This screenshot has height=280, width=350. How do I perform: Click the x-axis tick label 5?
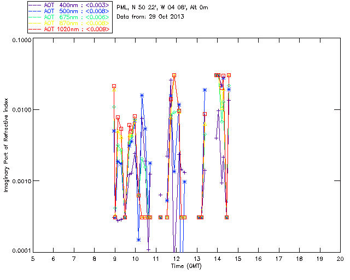tap(33, 259)
